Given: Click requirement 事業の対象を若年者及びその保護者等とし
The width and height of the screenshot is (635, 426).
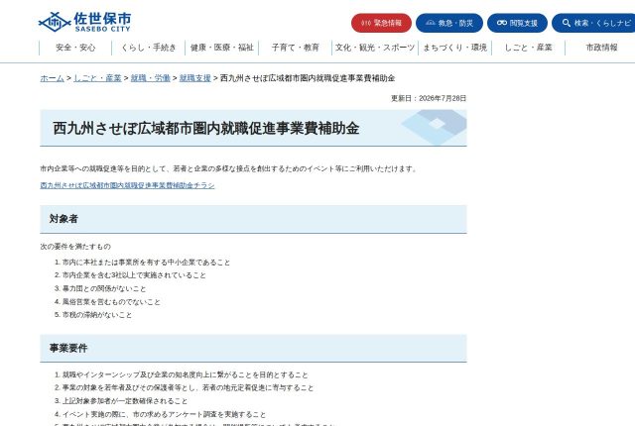Looking at the screenshot, I should point(188,387).
